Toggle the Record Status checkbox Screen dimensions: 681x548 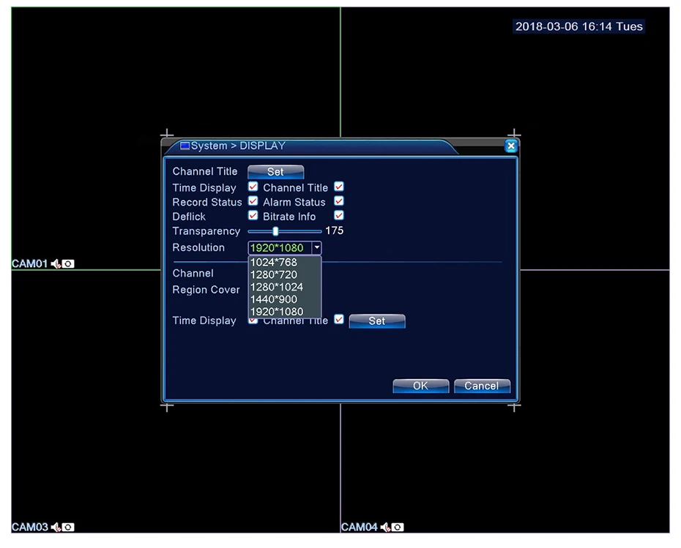253,201
